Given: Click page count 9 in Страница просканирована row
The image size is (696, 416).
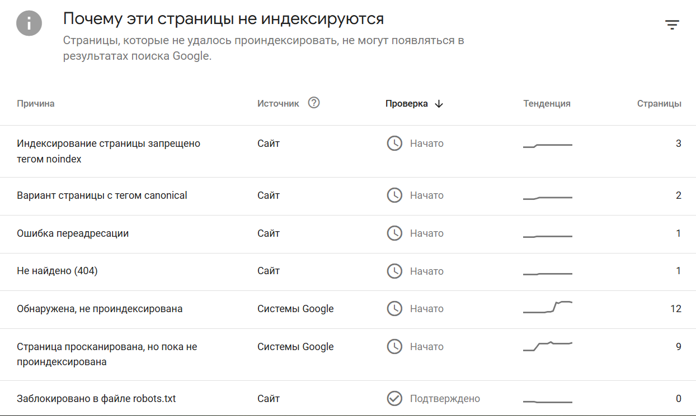Looking at the screenshot, I should pos(679,347).
